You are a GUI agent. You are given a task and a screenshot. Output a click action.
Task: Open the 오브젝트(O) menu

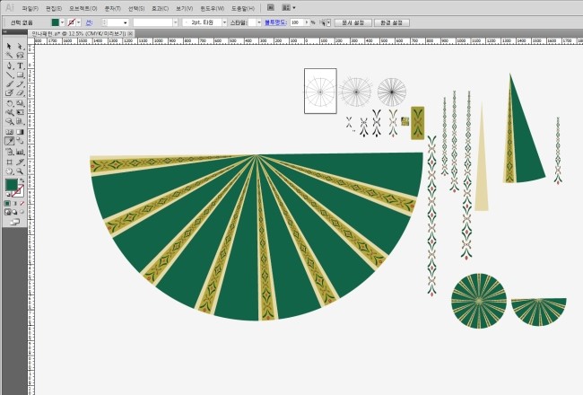coord(83,8)
